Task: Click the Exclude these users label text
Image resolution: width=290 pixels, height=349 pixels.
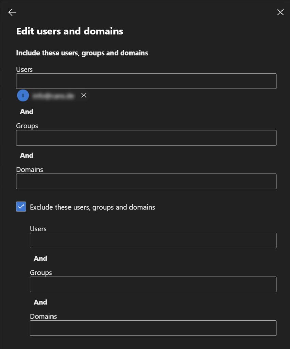Action: coord(92,207)
